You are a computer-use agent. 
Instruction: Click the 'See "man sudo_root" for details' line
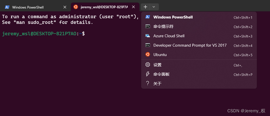tap(47, 22)
